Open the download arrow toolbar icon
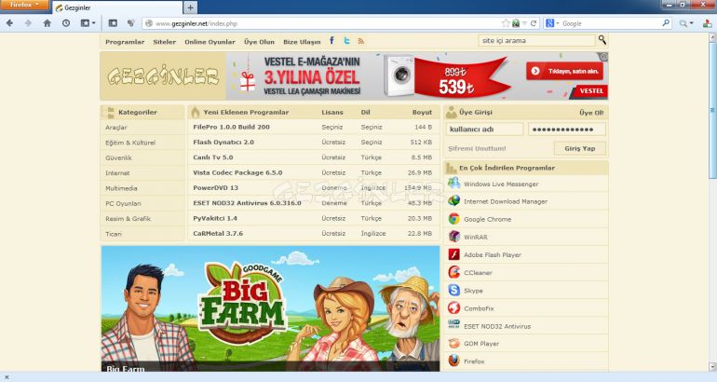 [x=707, y=23]
